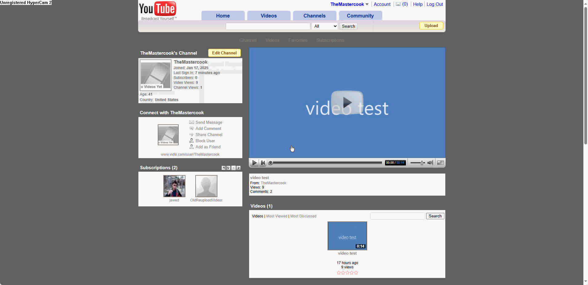Image resolution: width=588 pixels, height=285 pixels.
Task: Click the Upload button
Action: click(431, 26)
